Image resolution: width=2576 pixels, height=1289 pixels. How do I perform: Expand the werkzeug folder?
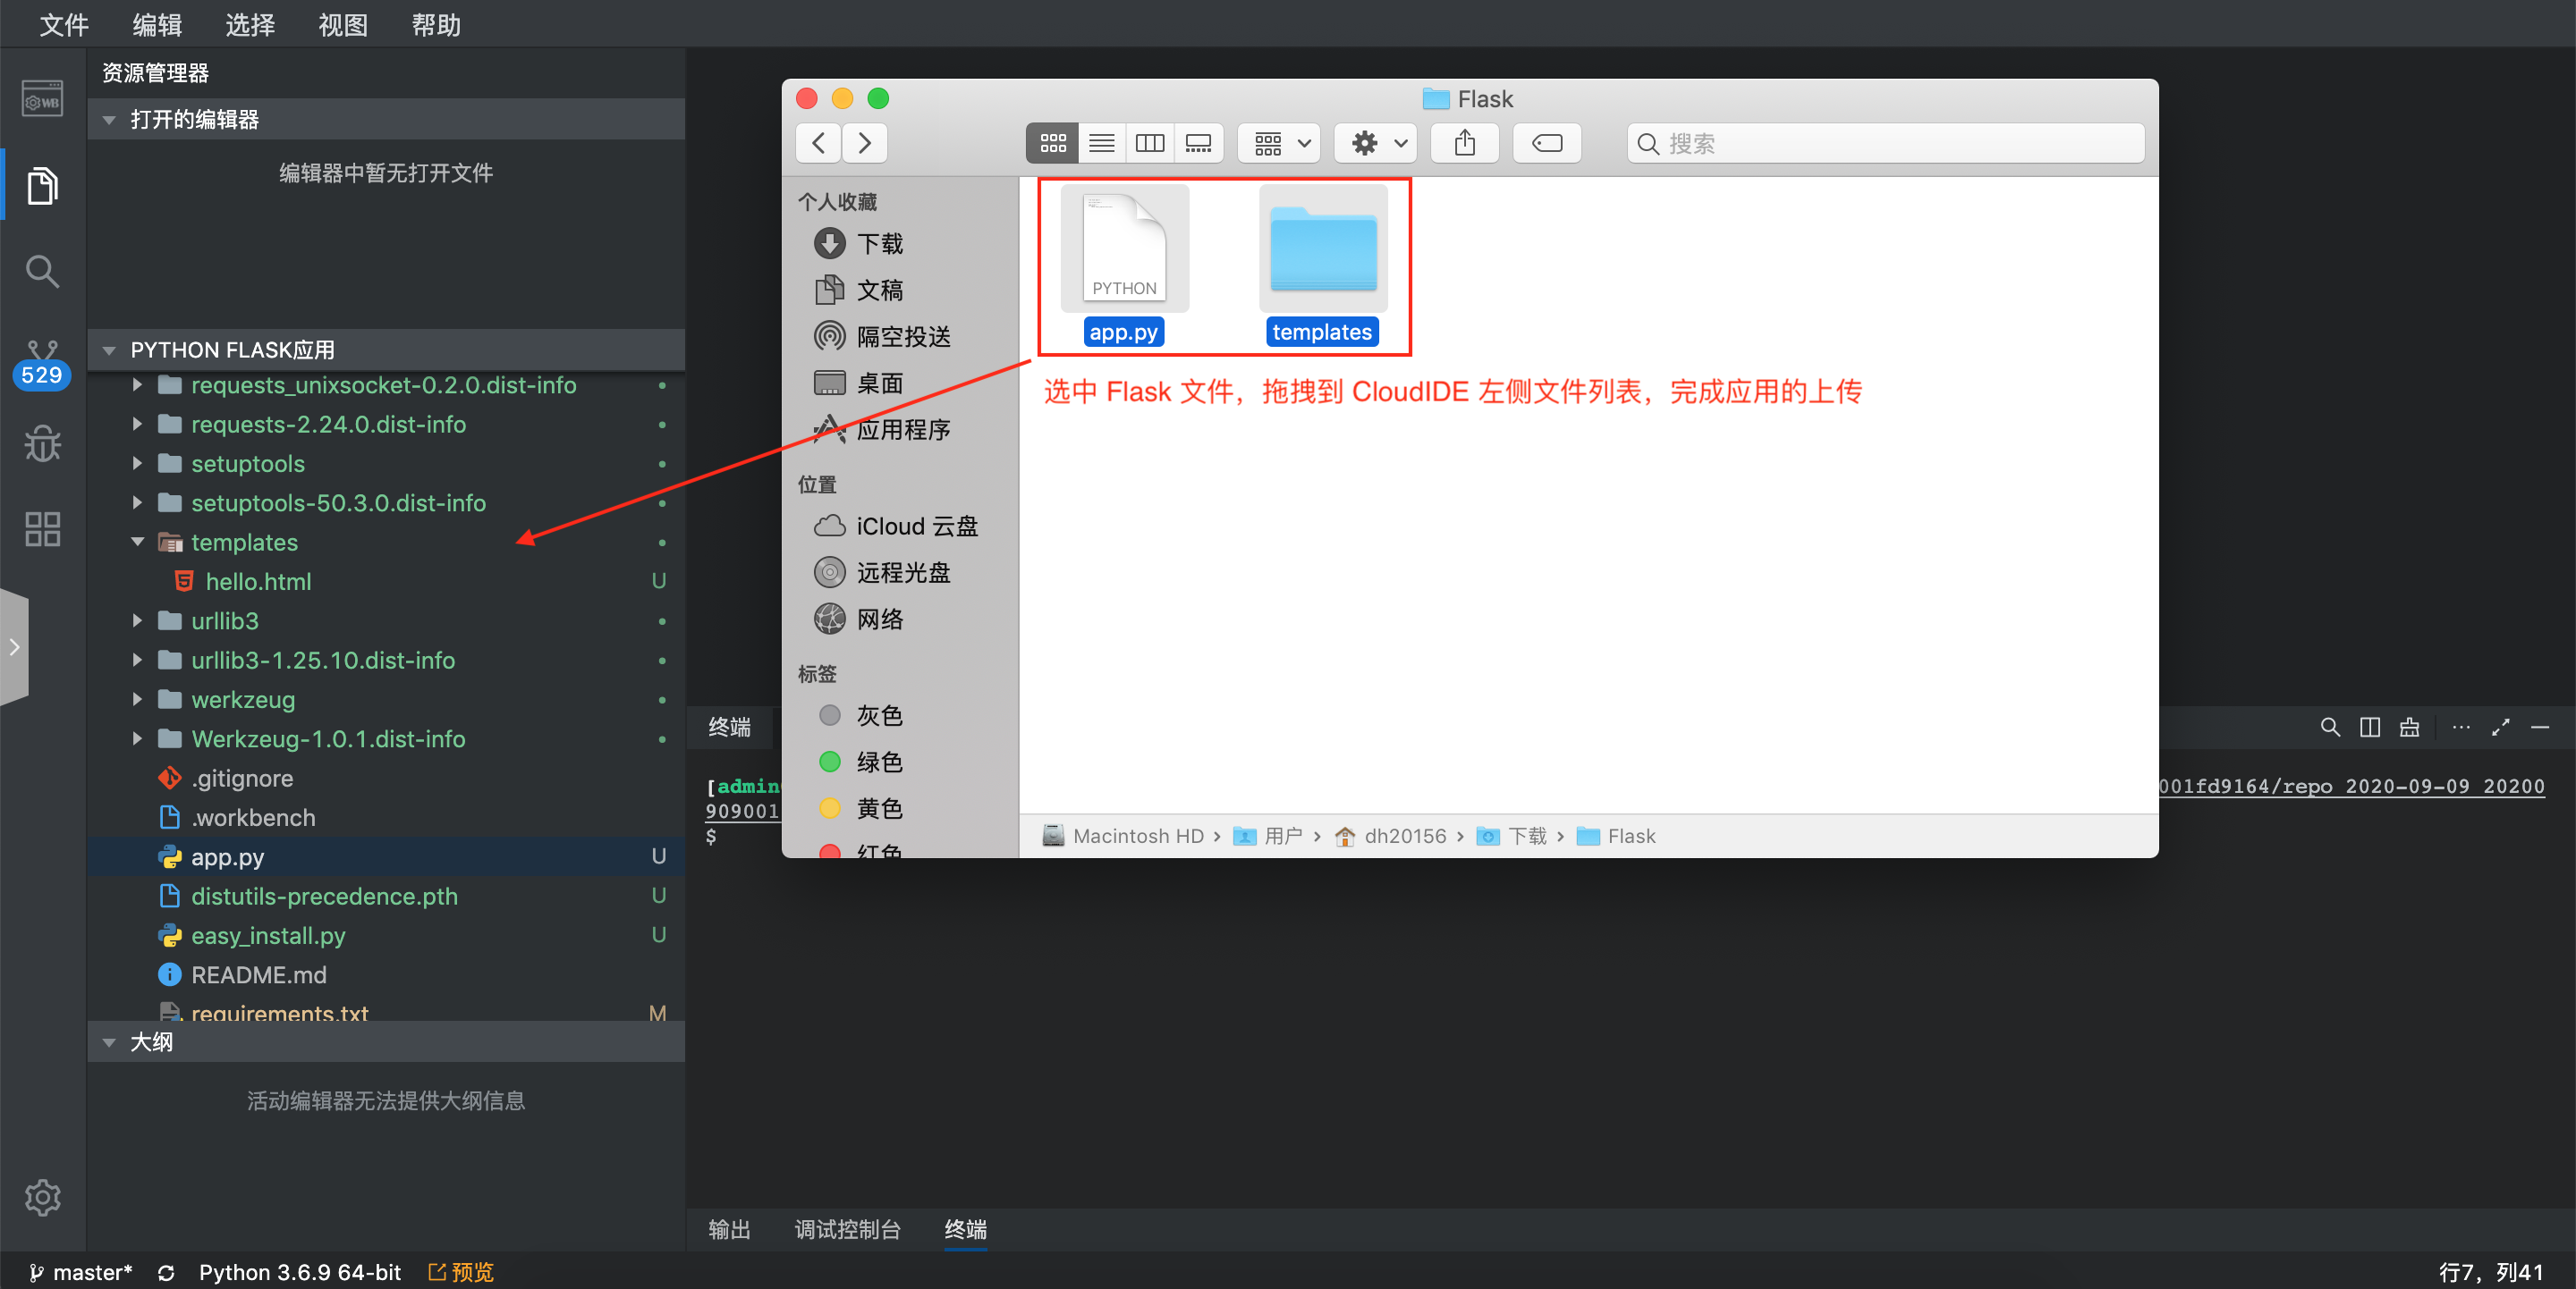138,699
